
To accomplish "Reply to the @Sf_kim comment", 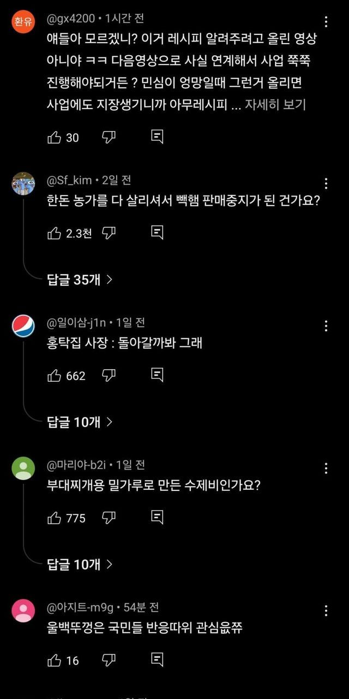I will (x=157, y=233).
